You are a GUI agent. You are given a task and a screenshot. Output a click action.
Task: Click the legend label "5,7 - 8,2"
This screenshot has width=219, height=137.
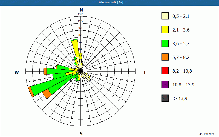pos(181,58)
